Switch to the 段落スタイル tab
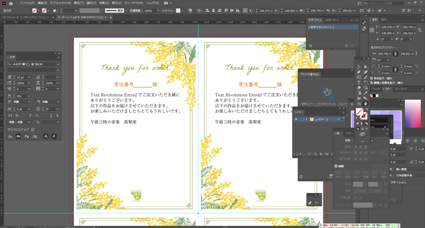This screenshot has height=228, width=425. [x=332, y=20]
